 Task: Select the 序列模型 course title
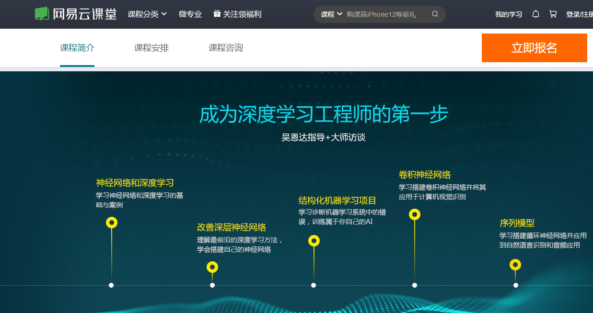click(x=517, y=223)
